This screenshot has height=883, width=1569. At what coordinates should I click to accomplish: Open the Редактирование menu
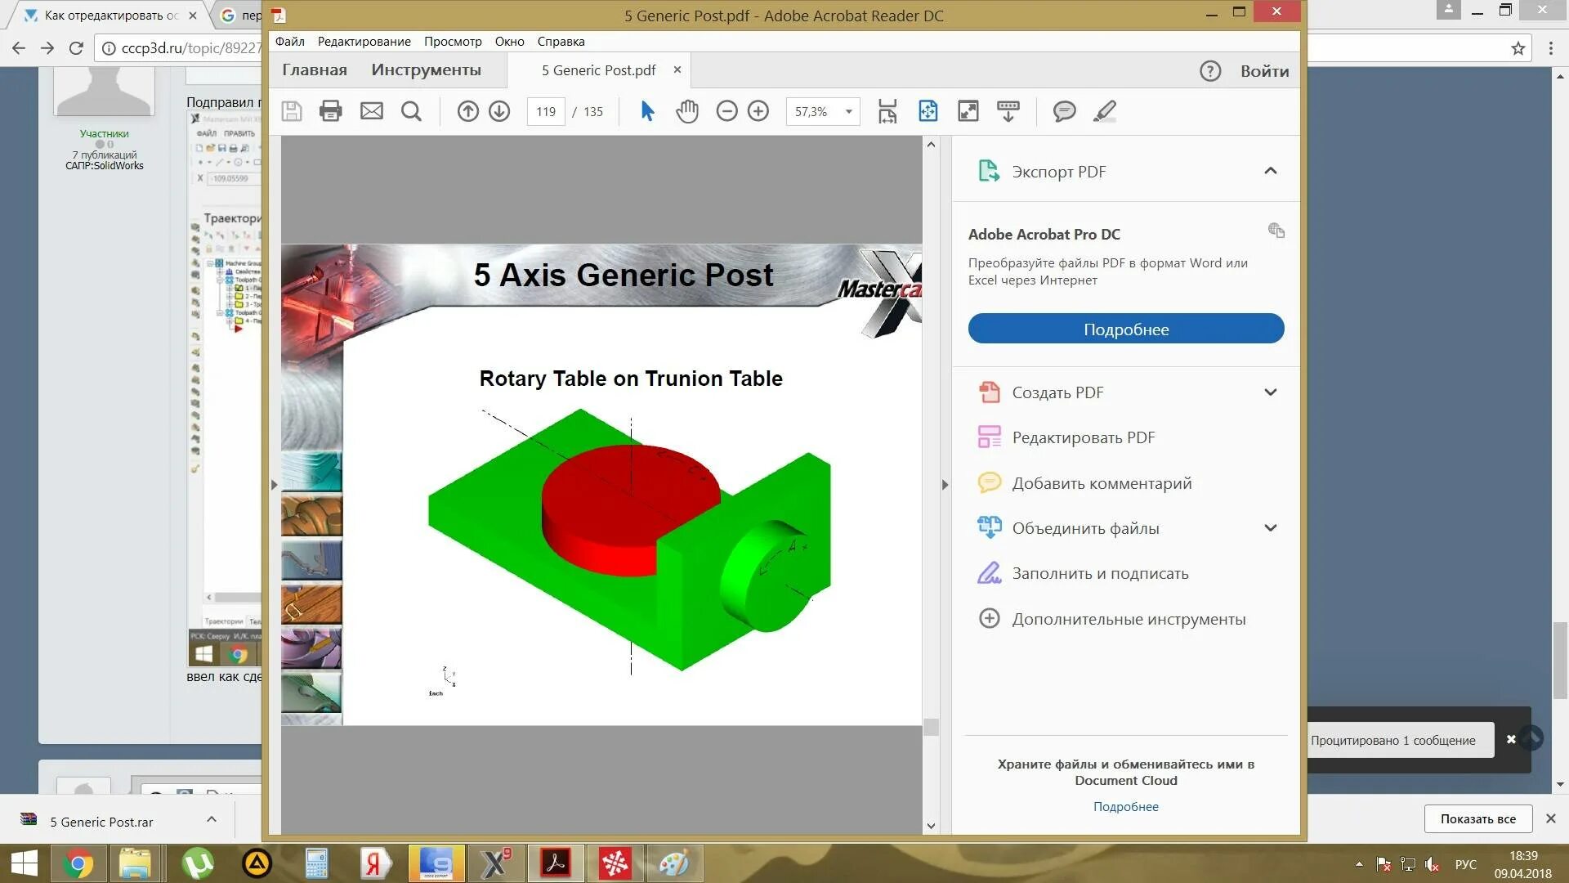pyautogui.click(x=364, y=41)
